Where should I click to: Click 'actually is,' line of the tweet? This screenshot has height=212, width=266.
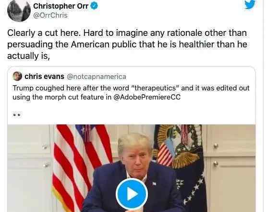click(x=28, y=56)
